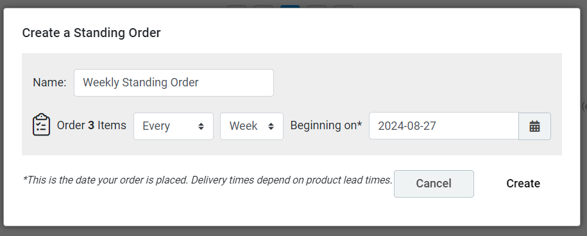Click the Order 3 Items text
The image size is (587, 236).
[x=91, y=125]
